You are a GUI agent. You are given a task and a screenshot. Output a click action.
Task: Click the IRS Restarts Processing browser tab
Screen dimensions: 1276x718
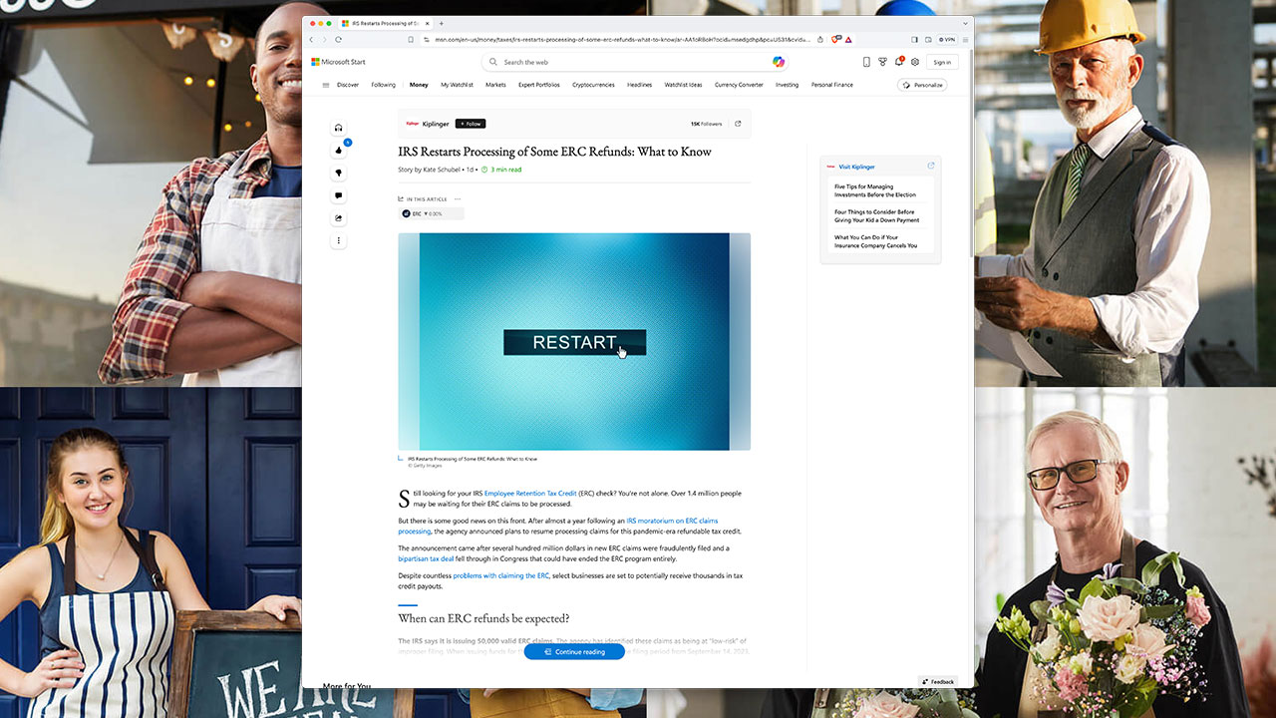click(384, 23)
